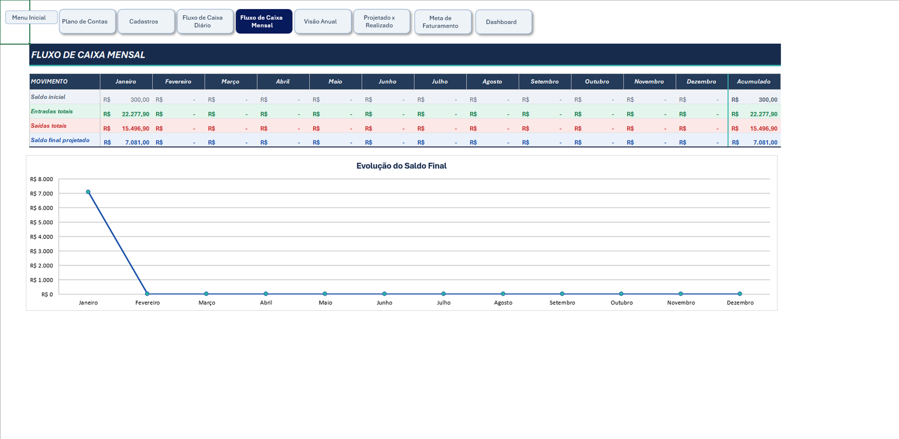
Task: Open the Cadastros section
Action: [x=146, y=21]
